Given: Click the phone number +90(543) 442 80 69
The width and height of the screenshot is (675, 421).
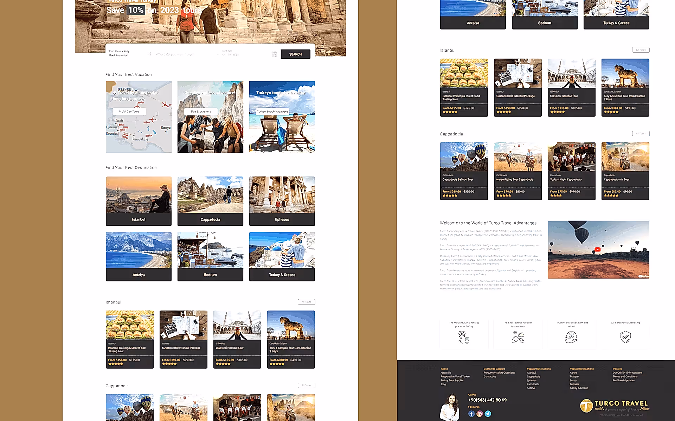Looking at the screenshot, I should point(487,400).
